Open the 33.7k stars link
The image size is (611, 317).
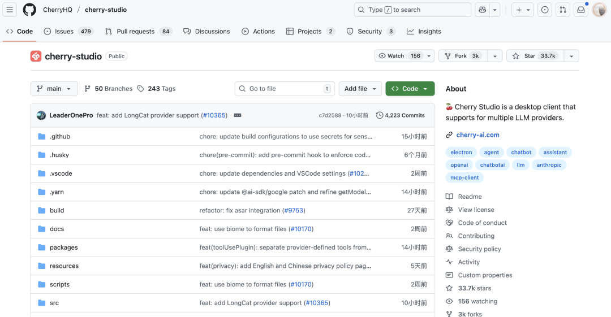click(x=474, y=288)
